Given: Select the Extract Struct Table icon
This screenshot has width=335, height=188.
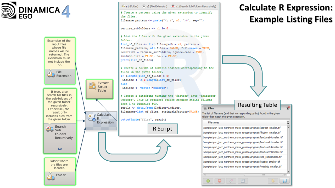Looking at the screenshot, I should [x=92, y=86].
